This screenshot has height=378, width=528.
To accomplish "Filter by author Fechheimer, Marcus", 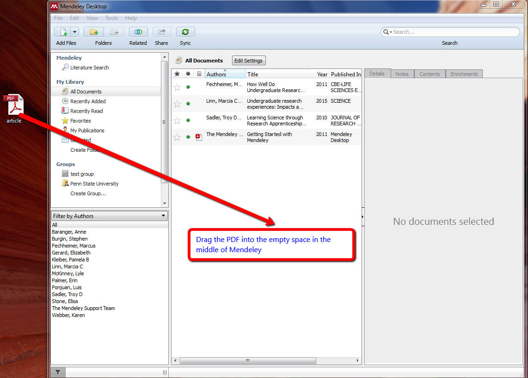I will 74,246.
